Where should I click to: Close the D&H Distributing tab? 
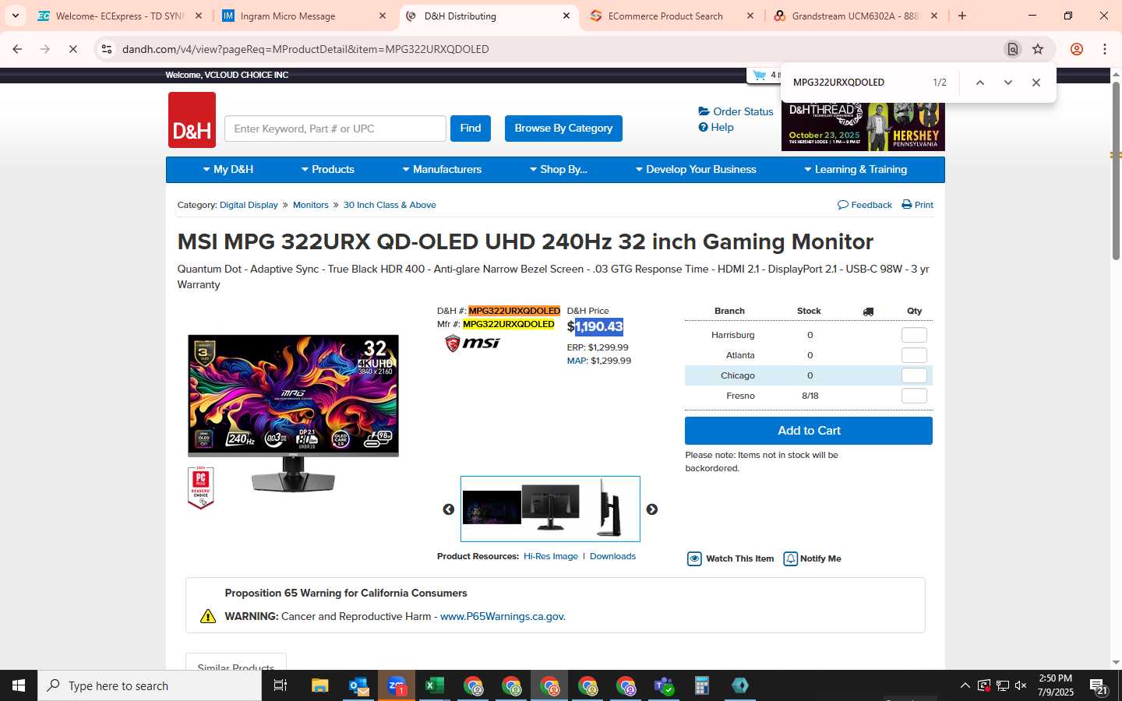coord(566,16)
